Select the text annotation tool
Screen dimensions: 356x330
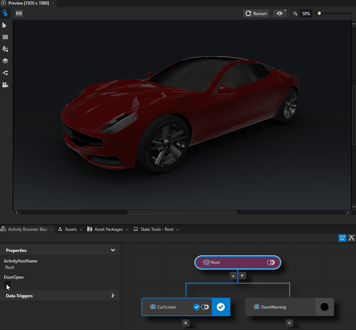(5, 49)
